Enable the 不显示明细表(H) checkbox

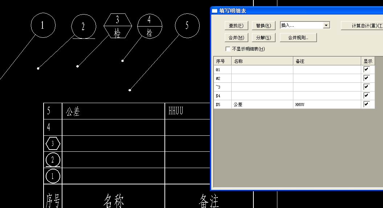[228, 49]
